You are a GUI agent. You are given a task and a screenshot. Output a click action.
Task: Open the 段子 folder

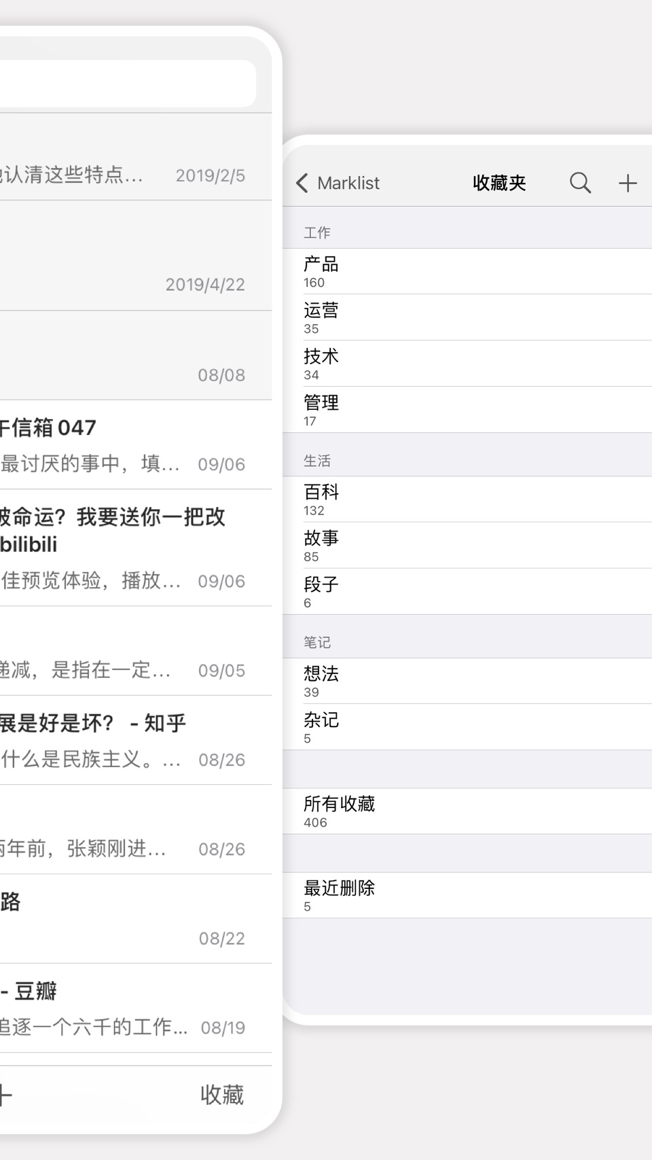click(x=467, y=592)
